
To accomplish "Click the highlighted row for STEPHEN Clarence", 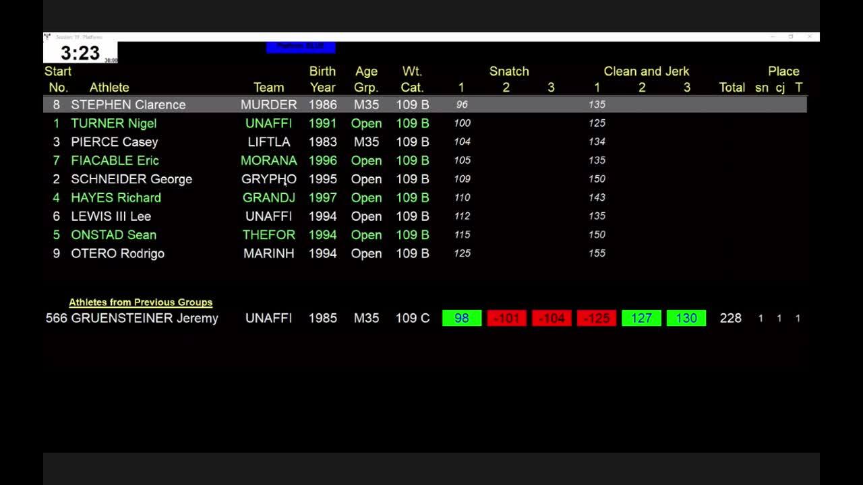I will pos(128,104).
